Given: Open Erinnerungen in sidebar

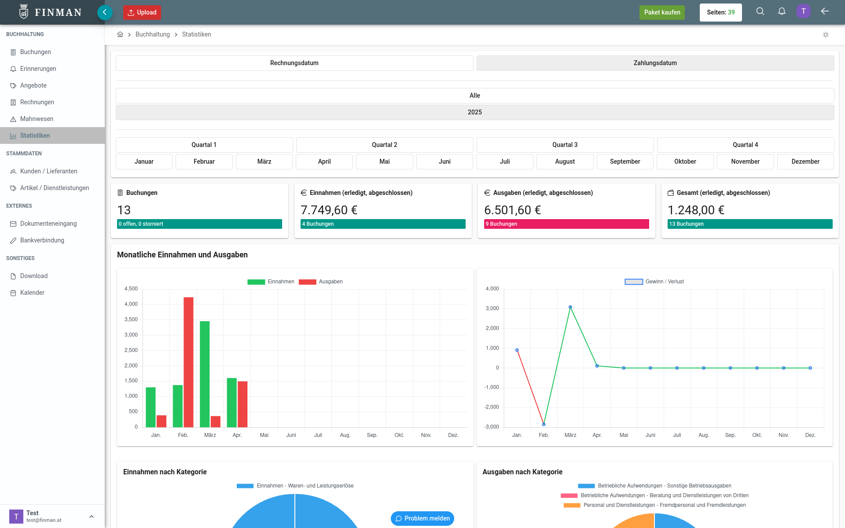Looking at the screenshot, I should click(x=52, y=69).
